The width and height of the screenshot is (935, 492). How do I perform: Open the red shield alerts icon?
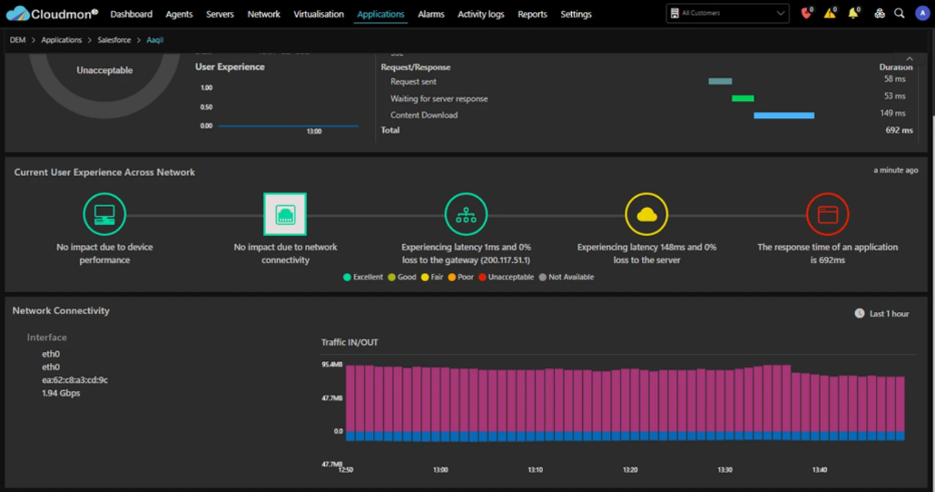[807, 13]
